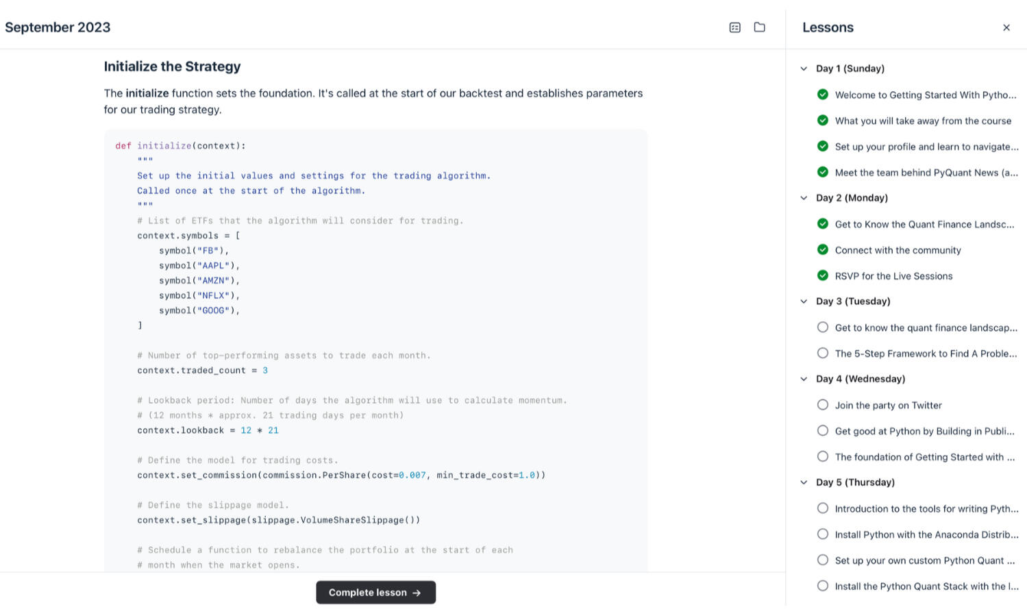Open the lessons checklist icon
The image size is (1027, 616).
tap(734, 27)
